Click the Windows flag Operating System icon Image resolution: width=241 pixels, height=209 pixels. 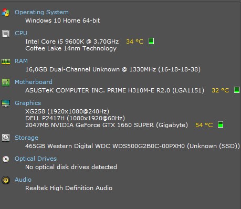click(x=6, y=13)
